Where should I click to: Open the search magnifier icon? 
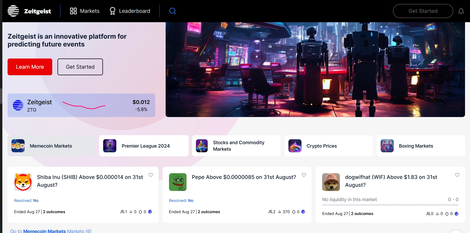(173, 11)
